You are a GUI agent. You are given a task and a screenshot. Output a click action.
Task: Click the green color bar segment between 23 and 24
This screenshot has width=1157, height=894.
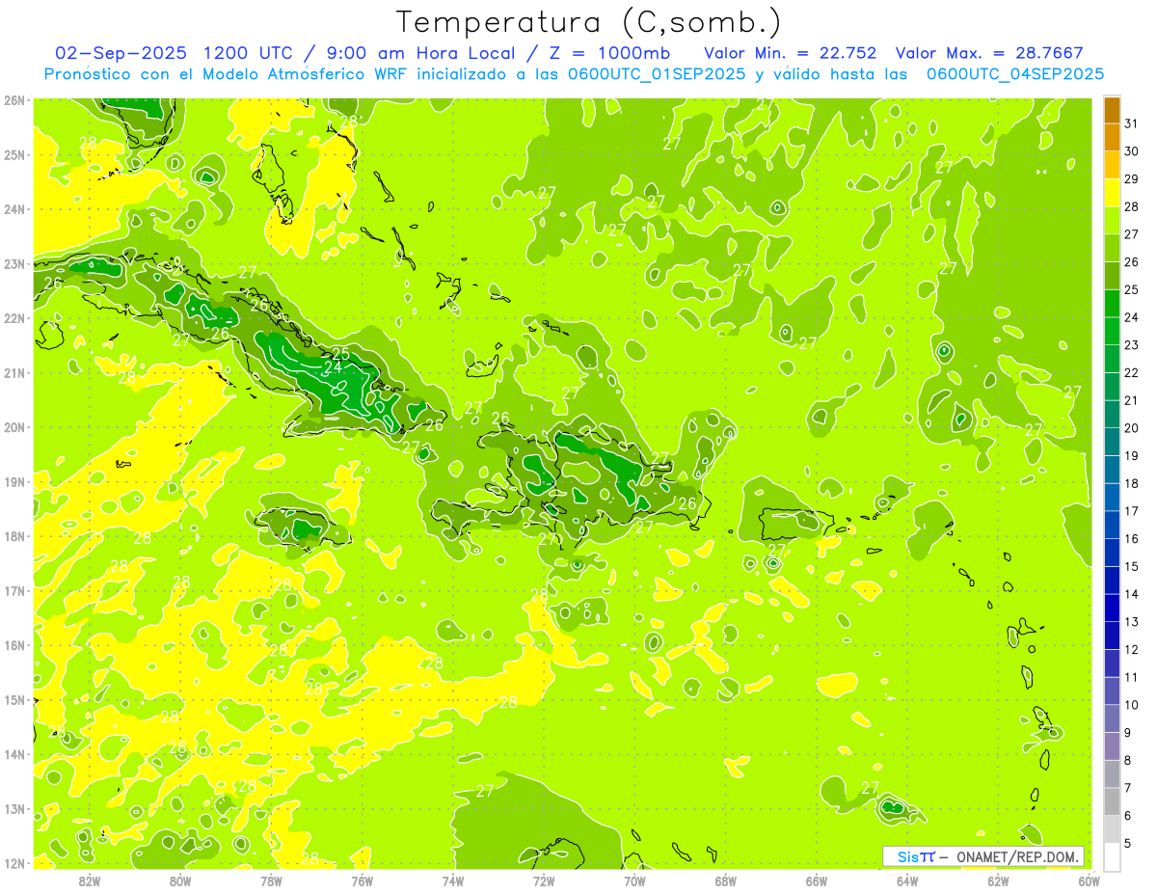1112,331
